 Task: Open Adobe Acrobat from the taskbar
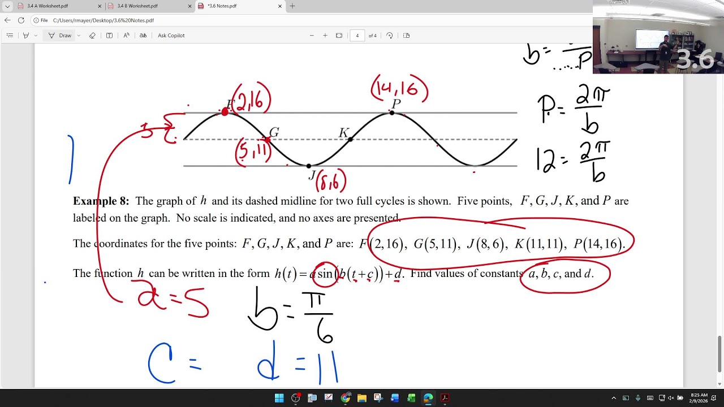(445, 398)
